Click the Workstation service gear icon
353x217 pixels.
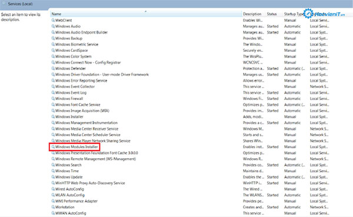53,207
